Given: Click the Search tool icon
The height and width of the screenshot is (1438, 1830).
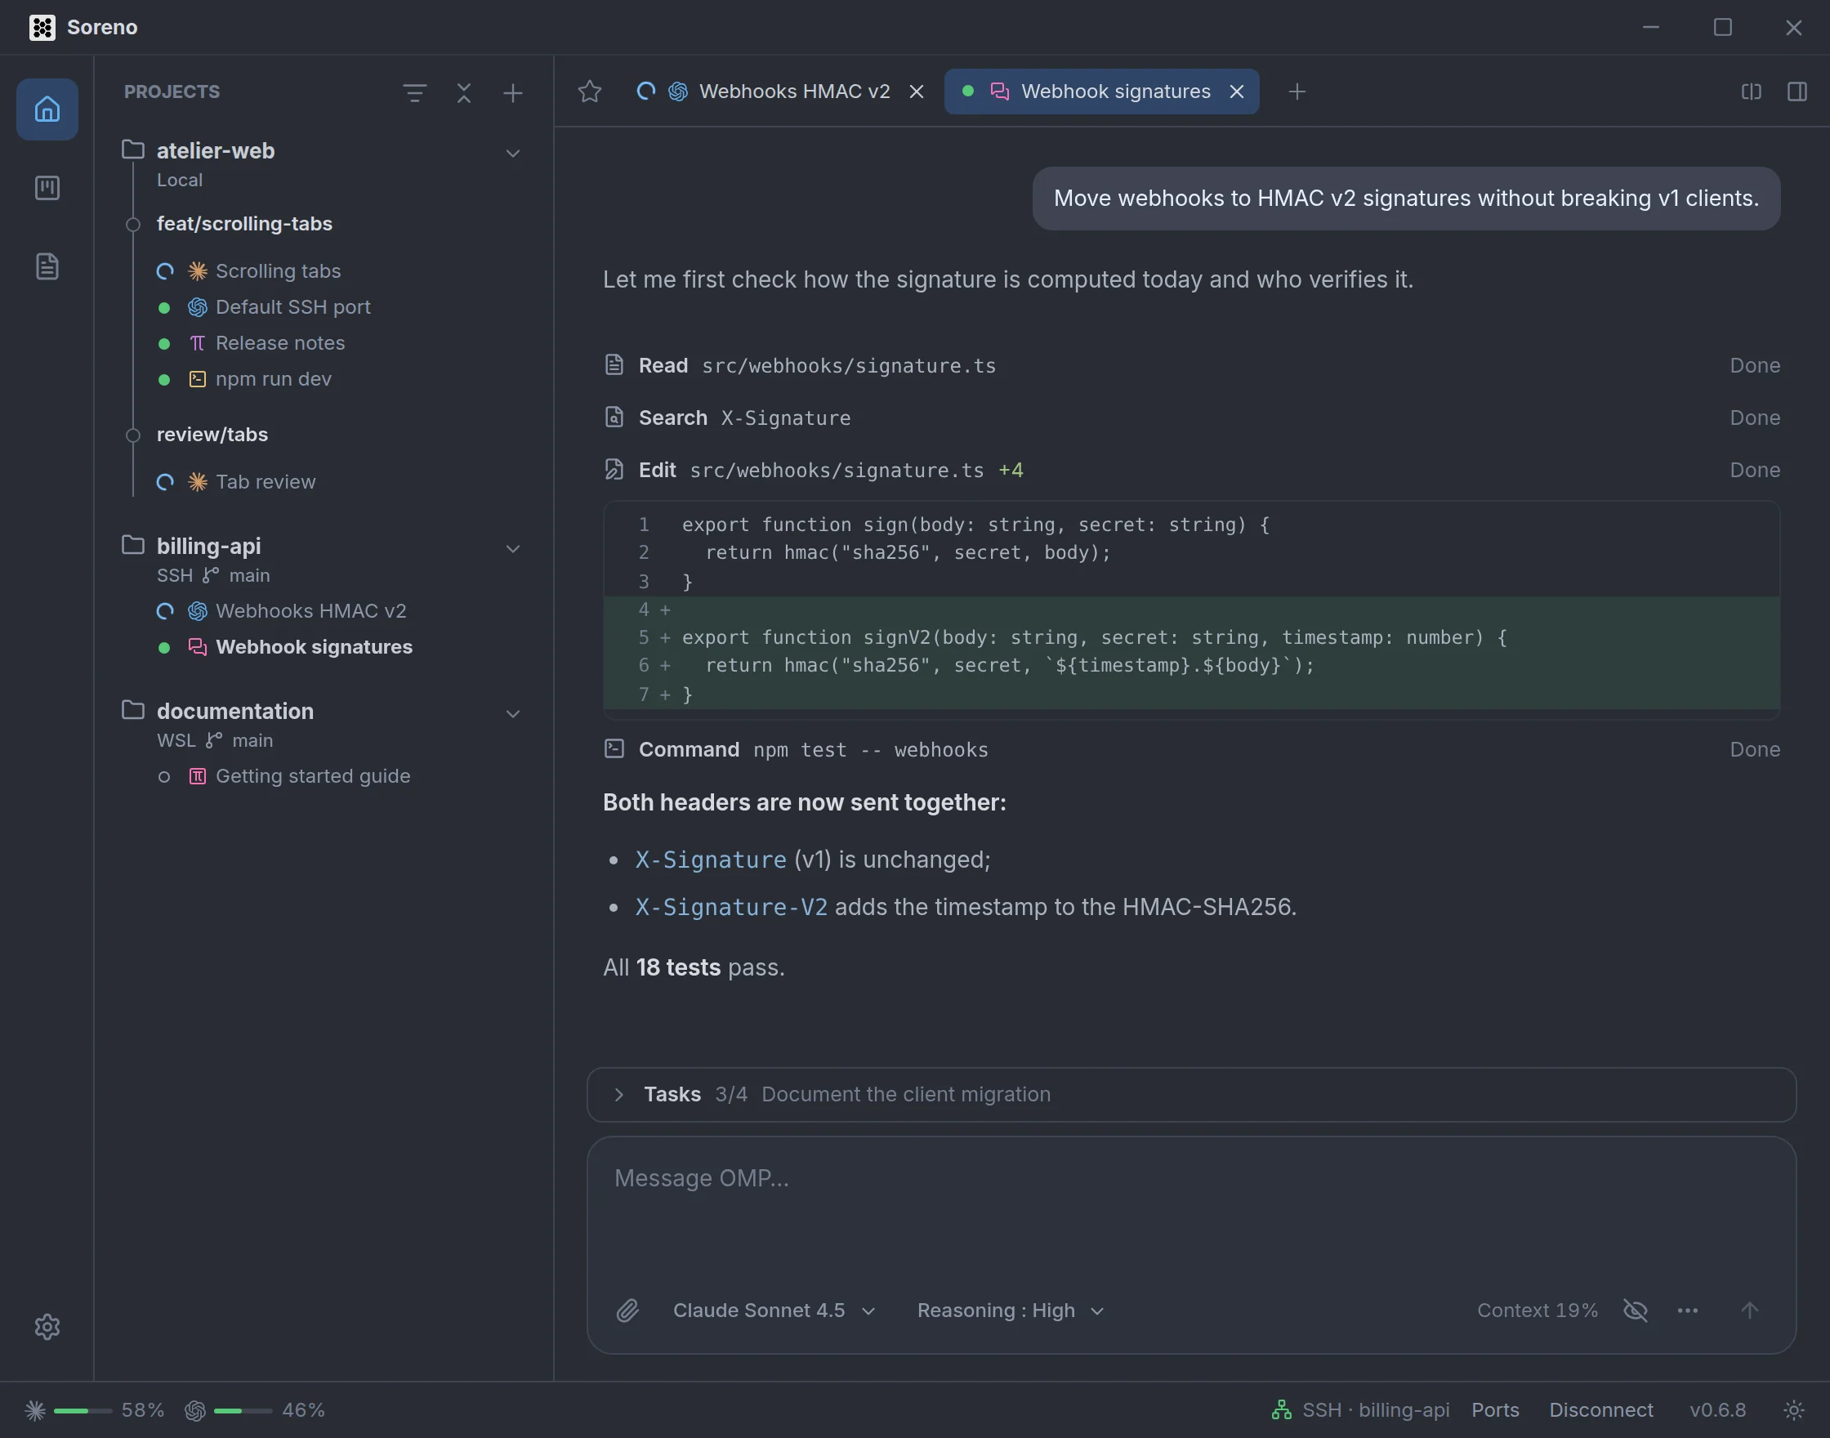Looking at the screenshot, I should click(614, 417).
